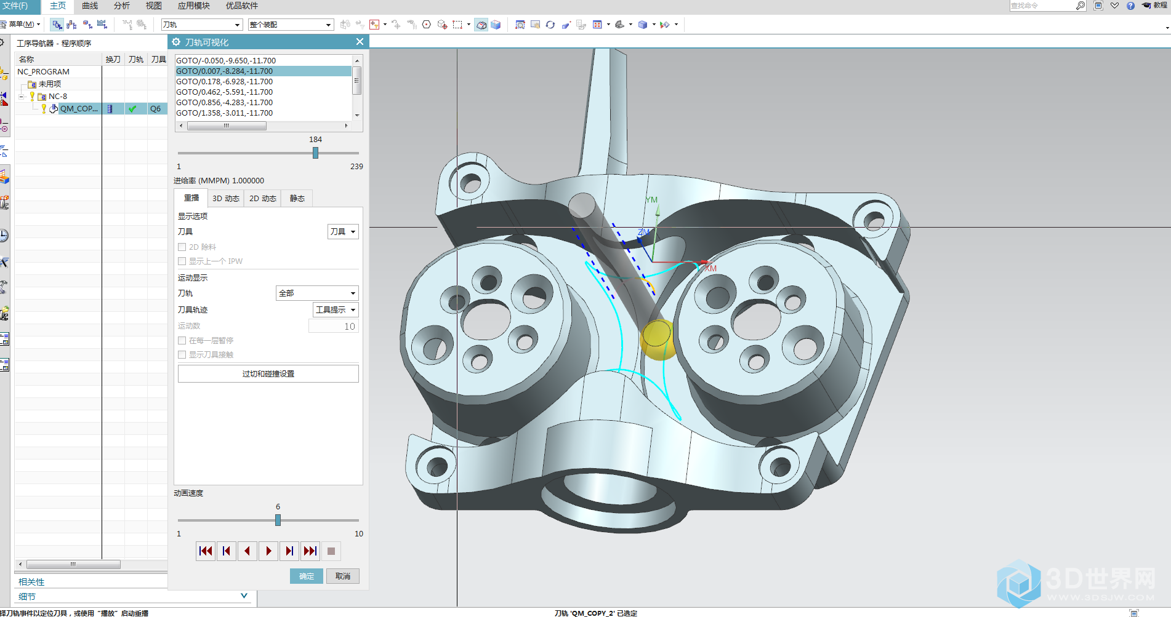Click the blue solid cube view icon

(x=643, y=25)
